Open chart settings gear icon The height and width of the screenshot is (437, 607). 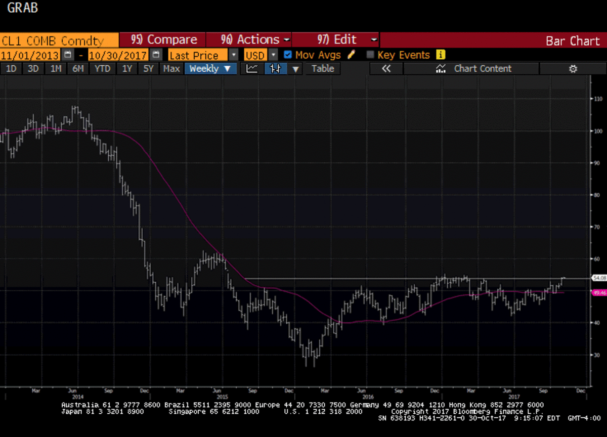(573, 69)
